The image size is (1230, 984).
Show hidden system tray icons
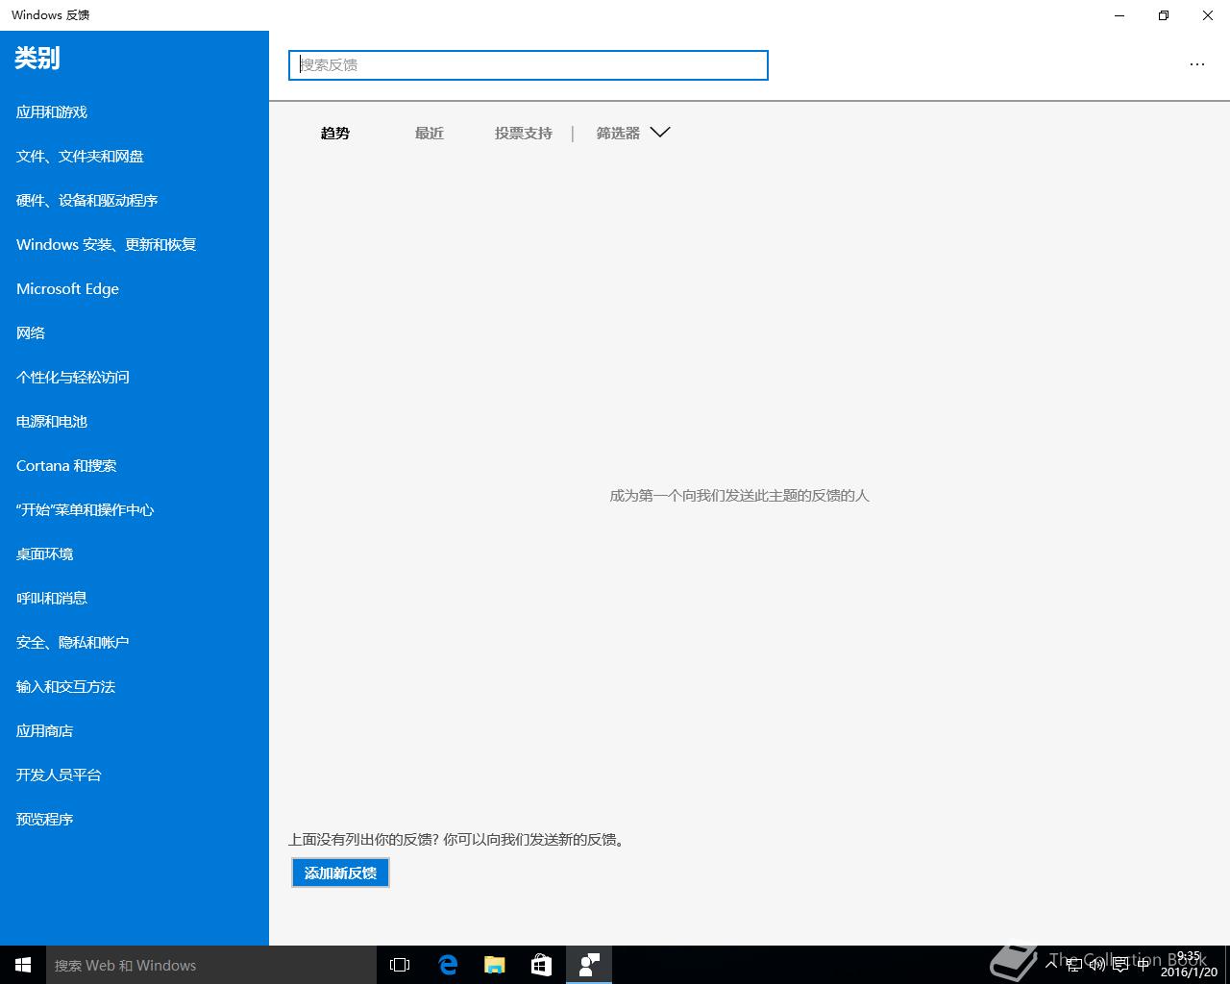click(x=1051, y=965)
